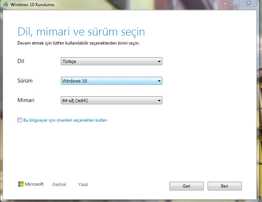Screen dimensions: 262x202
Task: Click the Sürüm label
Action: click(x=25, y=81)
